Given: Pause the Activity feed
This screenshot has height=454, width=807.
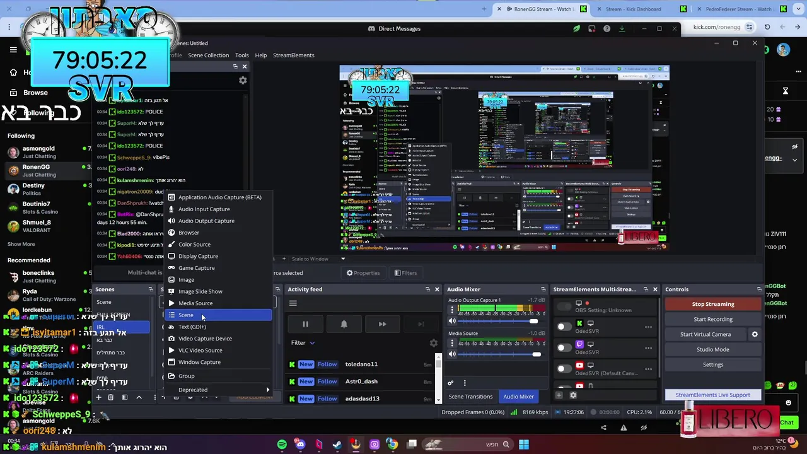Looking at the screenshot, I should [305, 324].
